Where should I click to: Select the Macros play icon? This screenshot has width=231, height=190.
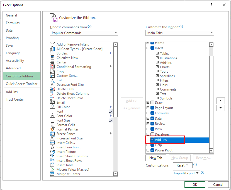52,169
